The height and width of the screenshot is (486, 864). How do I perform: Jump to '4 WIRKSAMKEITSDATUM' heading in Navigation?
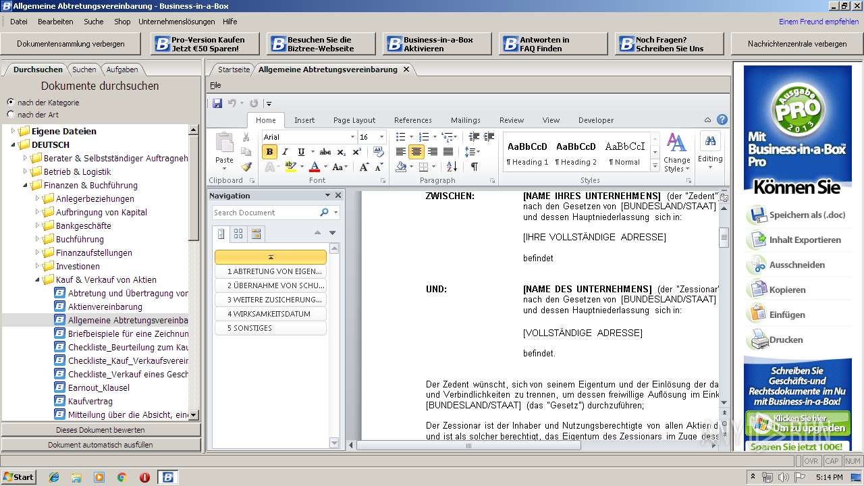(x=271, y=314)
